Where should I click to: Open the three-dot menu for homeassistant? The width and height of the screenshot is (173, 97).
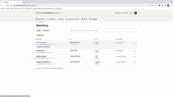coord(135,43)
